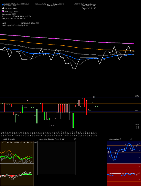Click the 'Intra Day Trading Price & MR' title
Screen dimensions: 141x186
(52, 139)
